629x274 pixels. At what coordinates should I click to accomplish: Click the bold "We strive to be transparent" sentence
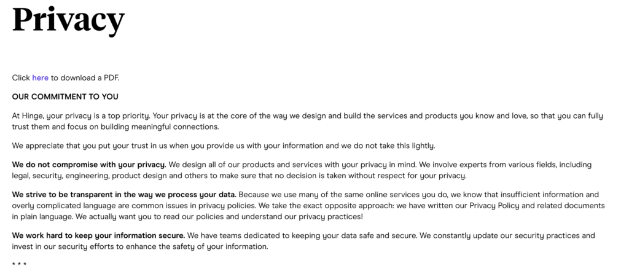[x=124, y=195]
